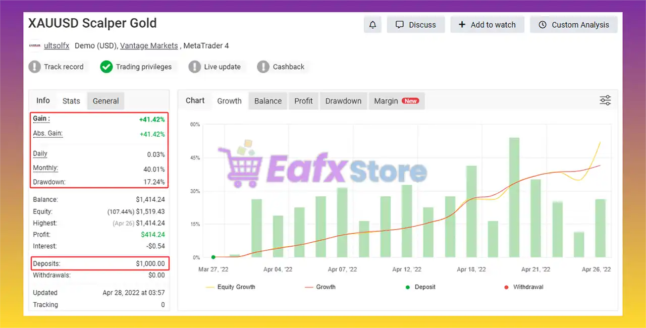Open chart settings sliders icon
This screenshot has width=646, height=328.
(605, 100)
